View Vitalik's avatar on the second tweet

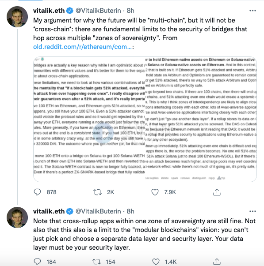click(x=17, y=217)
